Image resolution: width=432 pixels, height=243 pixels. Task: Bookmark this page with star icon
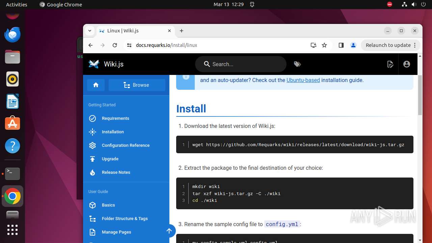coord(324,45)
